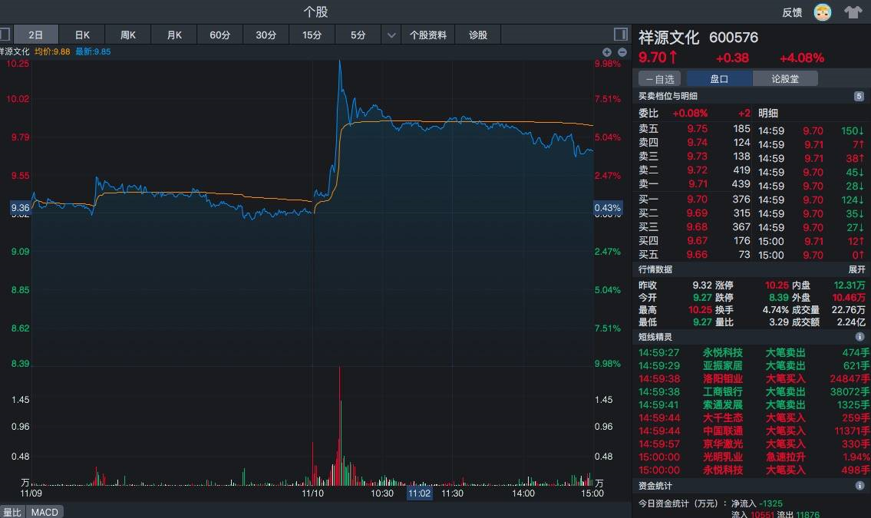Expand market data with 展开

pos(856,269)
